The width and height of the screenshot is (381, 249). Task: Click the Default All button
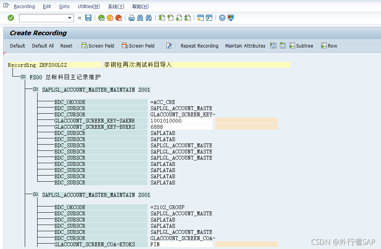tap(43, 46)
